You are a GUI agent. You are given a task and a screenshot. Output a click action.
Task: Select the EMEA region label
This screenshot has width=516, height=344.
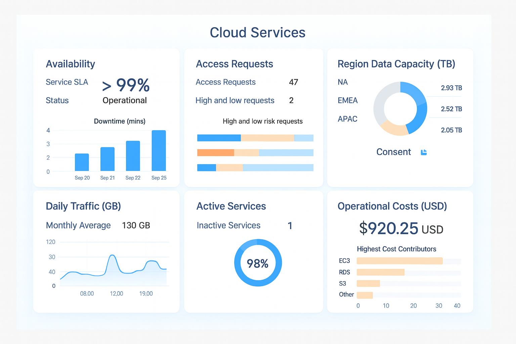(347, 100)
